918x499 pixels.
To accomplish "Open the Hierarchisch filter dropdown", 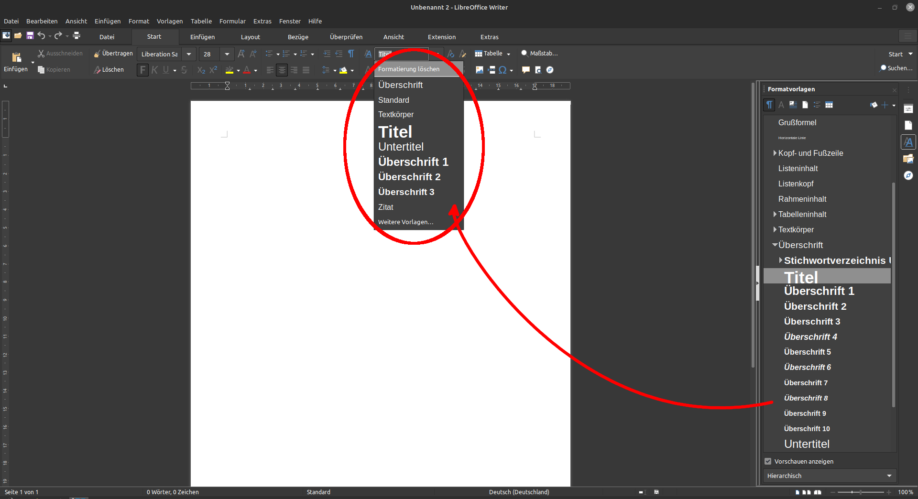I will pos(830,476).
